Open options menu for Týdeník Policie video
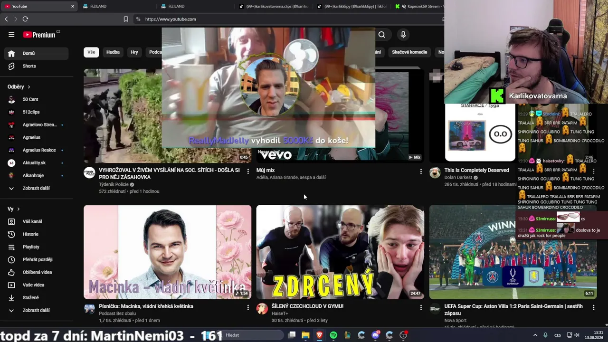608x342 pixels. (x=248, y=171)
